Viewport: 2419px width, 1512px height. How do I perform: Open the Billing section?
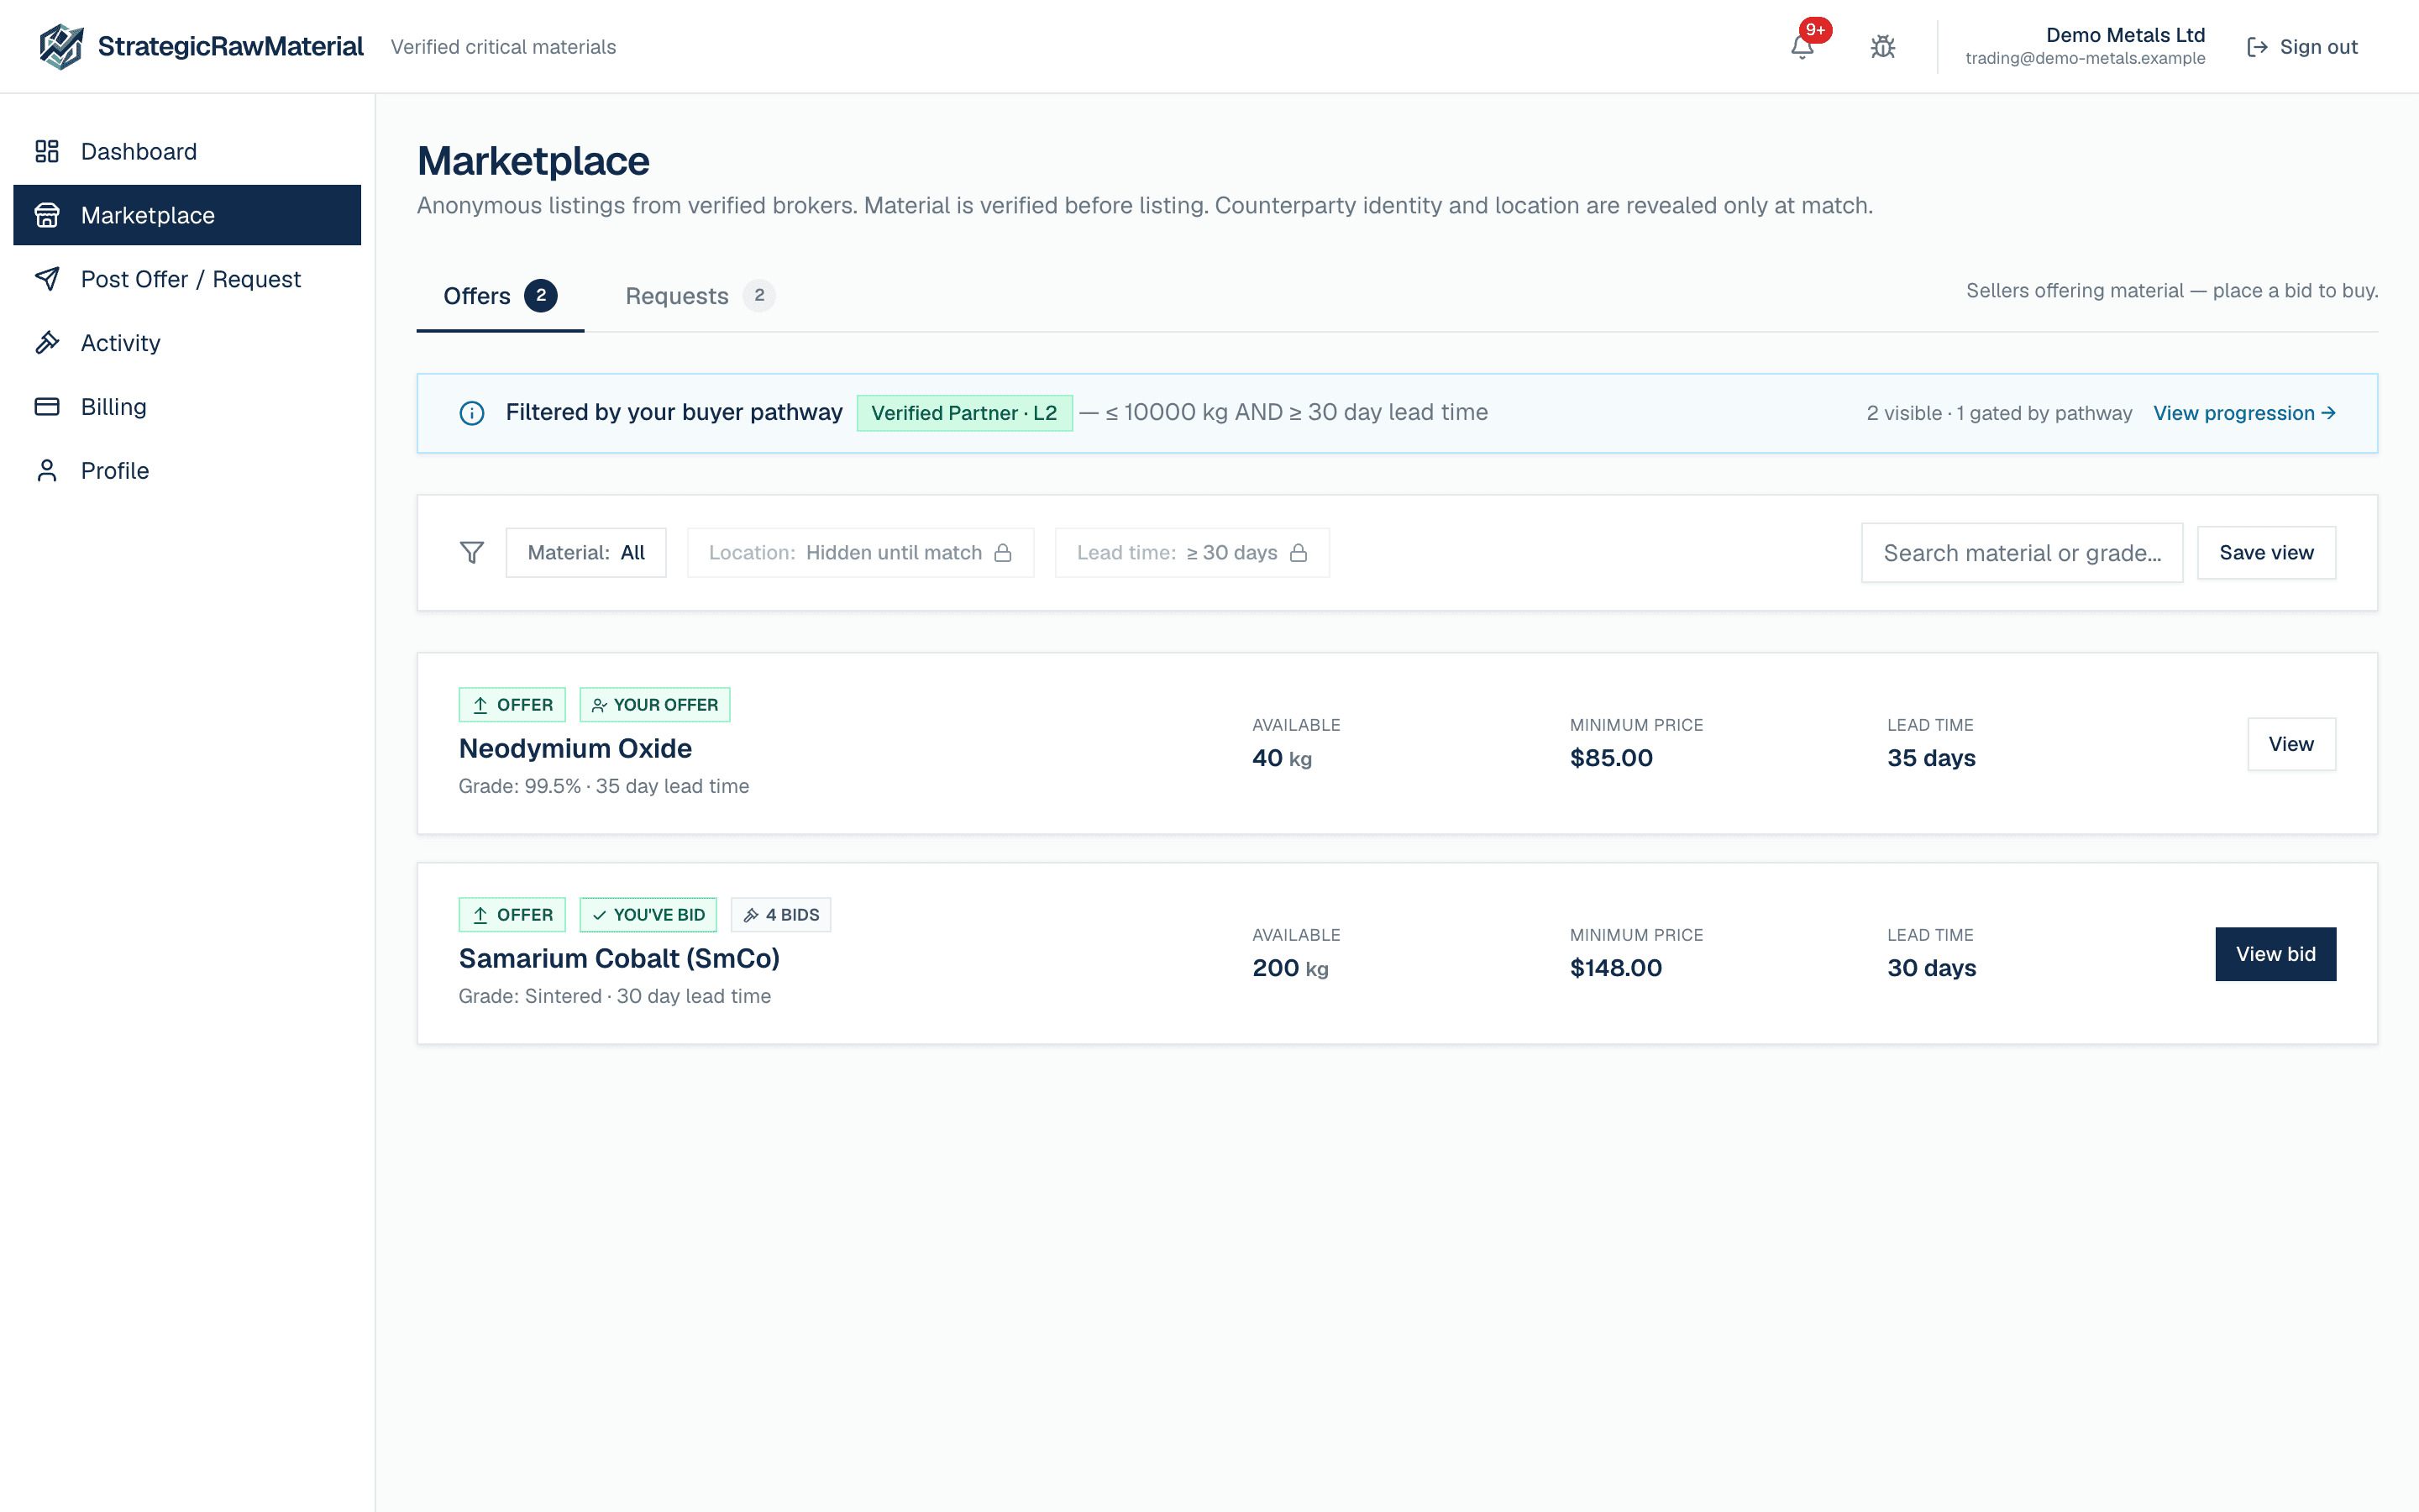(187, 407)
